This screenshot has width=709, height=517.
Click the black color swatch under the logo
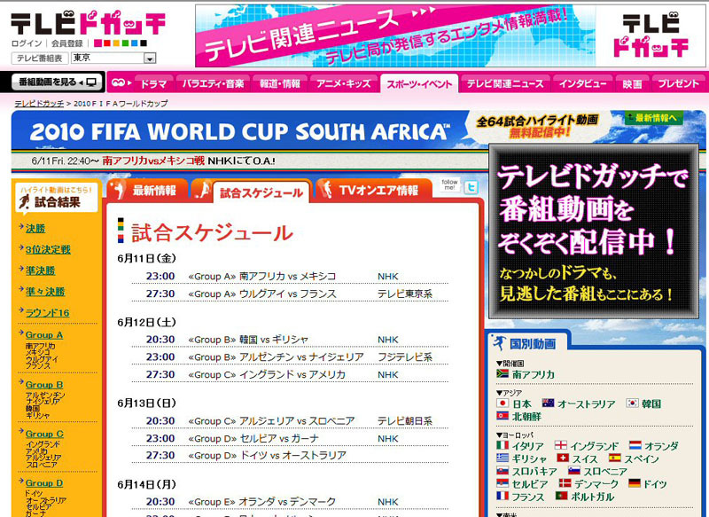[144, 43]
